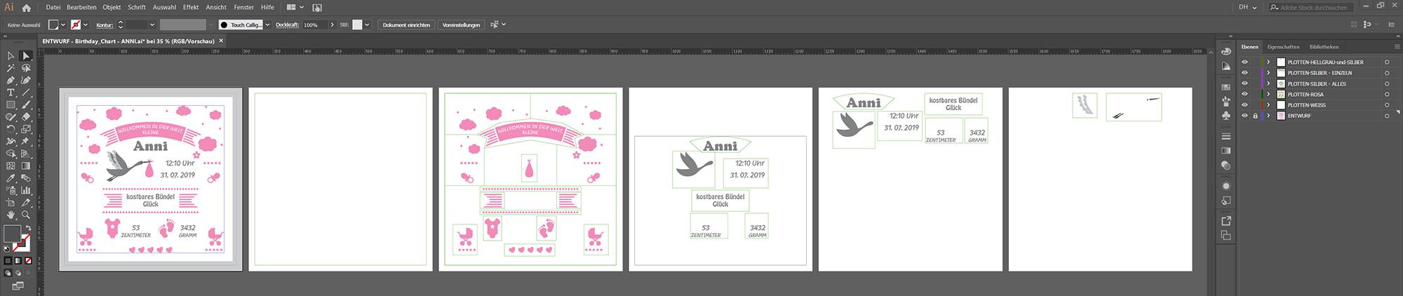
Task: Activate the Hand tool
Action: click(x=11, y=215)
